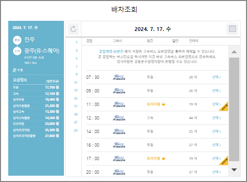Click the 등급 column header
Screen dimensions: 247x182
[x=150, y=41]
